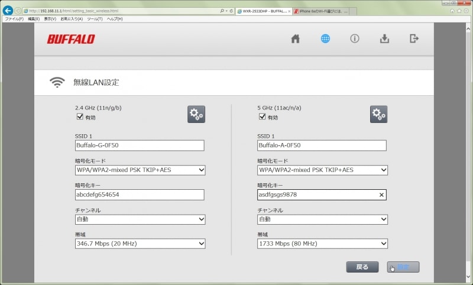The height and width of the screenshot is (285, 473).
Task: Click the 設定 apply button
Action: pyautogui.click(x=403, y=267)
